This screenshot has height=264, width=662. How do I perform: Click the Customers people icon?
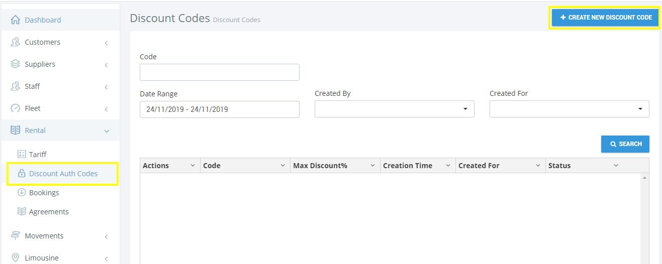tap(15, 42)
